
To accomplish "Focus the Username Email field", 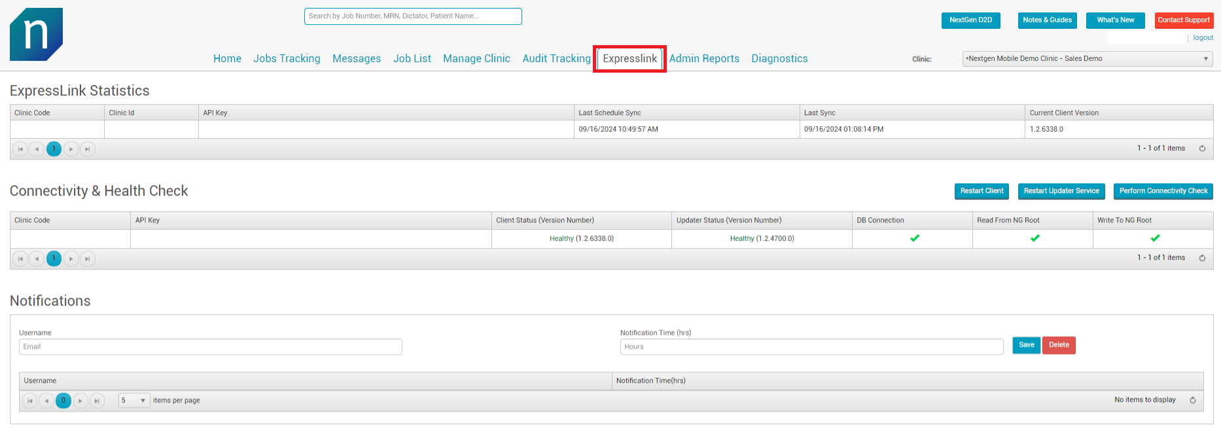I will (x=211, y=347).
